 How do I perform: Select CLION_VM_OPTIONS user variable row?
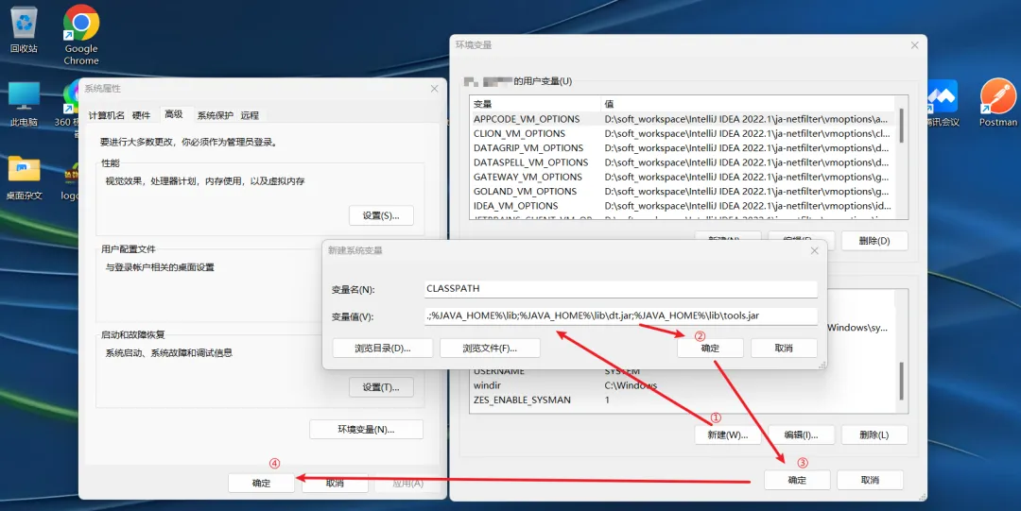[684, 133]
